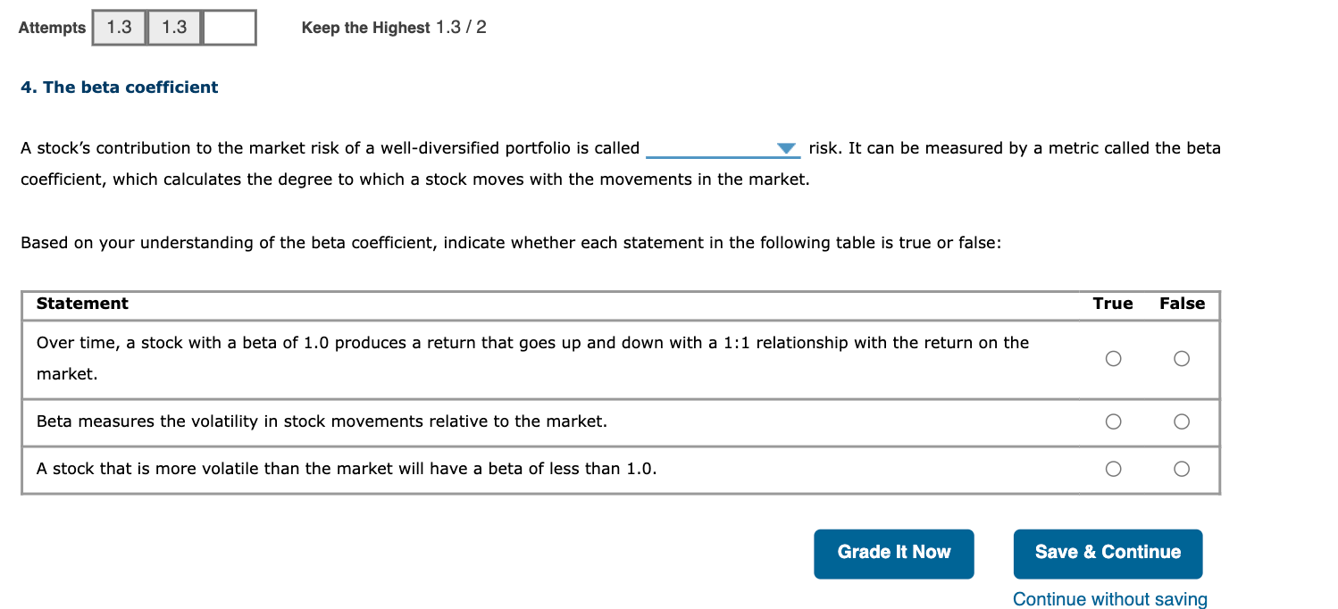Choose False for 'beta of less than 1.0' statement
Screen dimensions: 1338x609
(1182, 469)
